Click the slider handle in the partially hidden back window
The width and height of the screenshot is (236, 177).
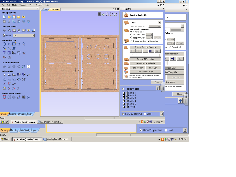click(x=168, y=63)
